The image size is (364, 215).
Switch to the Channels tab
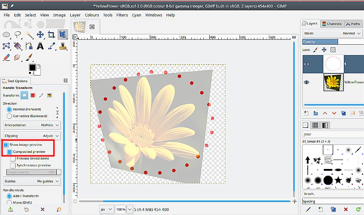coord(332,24)
